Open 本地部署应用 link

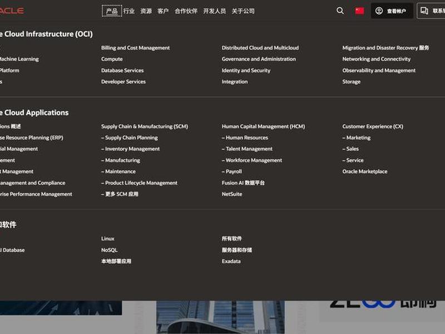[116, 261]
